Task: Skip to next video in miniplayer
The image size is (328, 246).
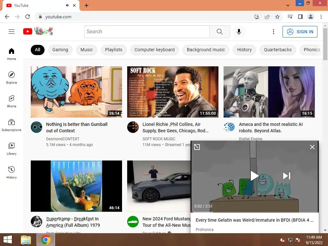Action: [286, 176]
